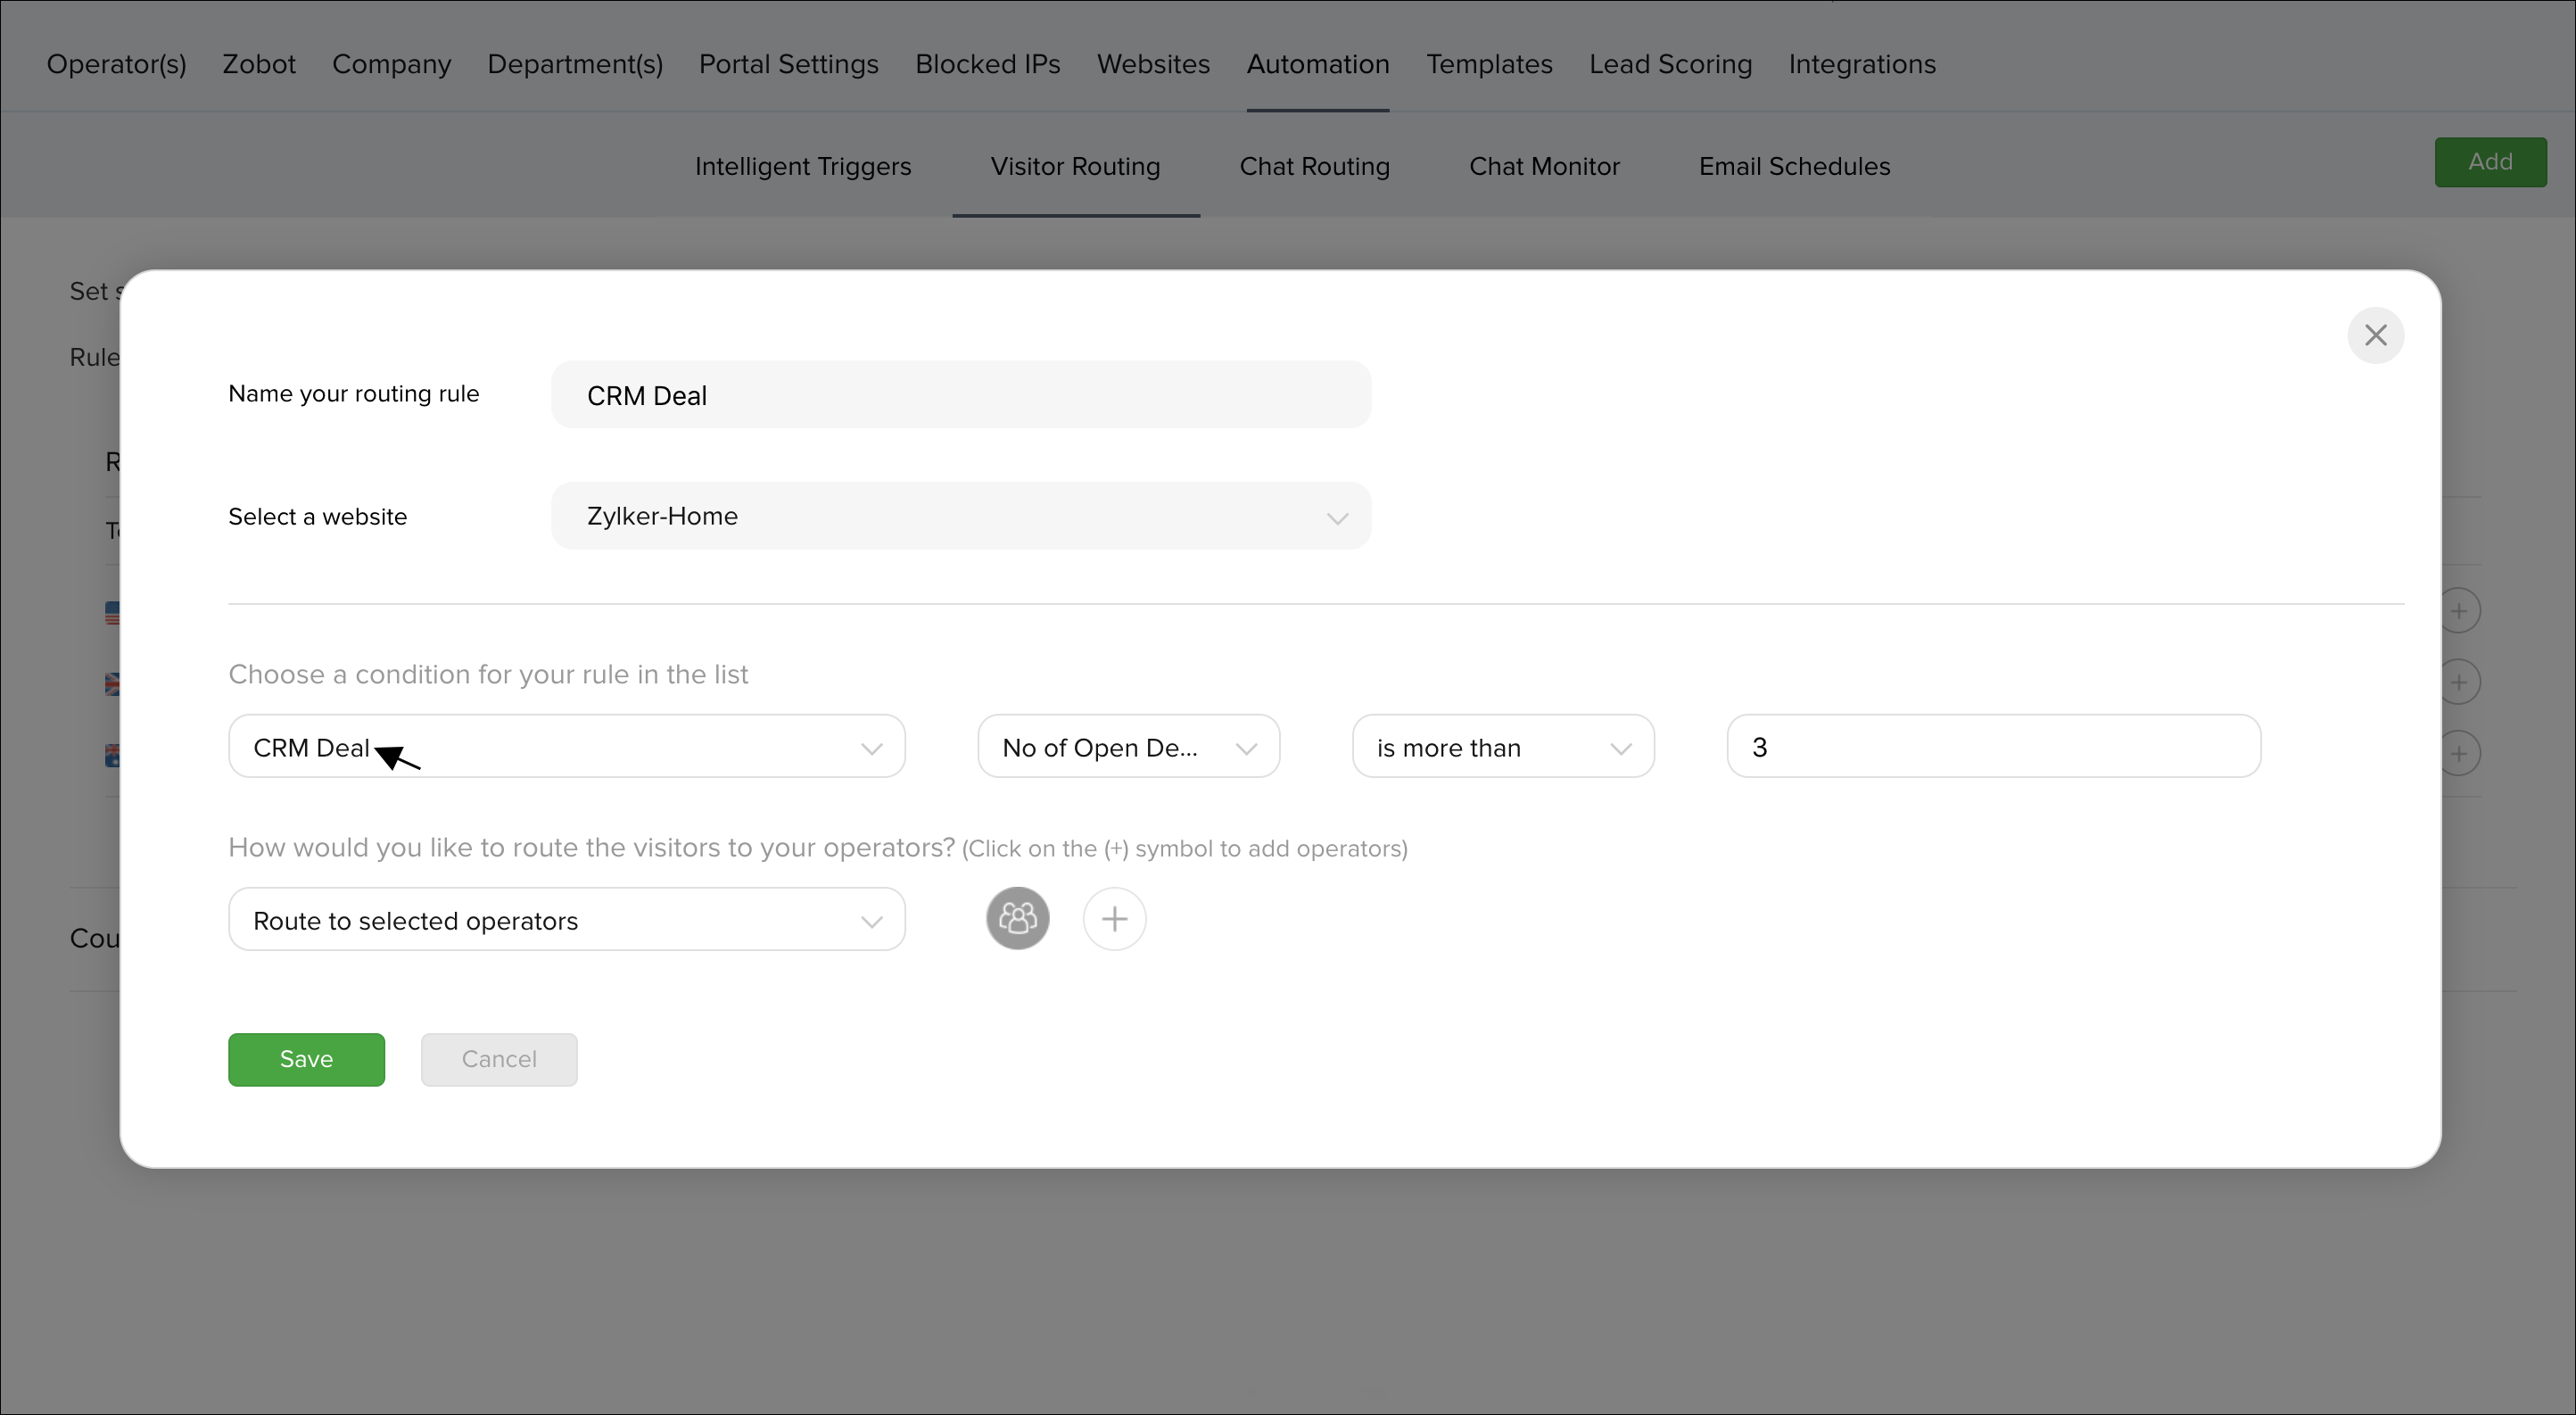Expand the Zylker-Home website selector
Viewport: 2576px width, 1415px height.
pos(960,516)
